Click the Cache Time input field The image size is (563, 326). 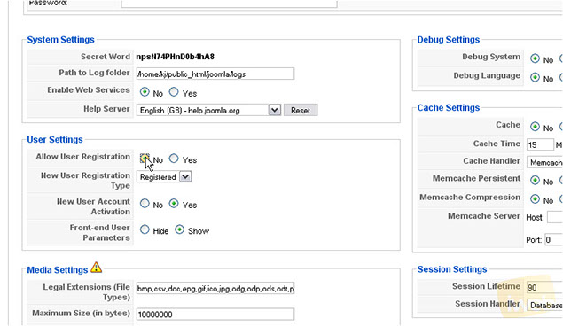540,144
